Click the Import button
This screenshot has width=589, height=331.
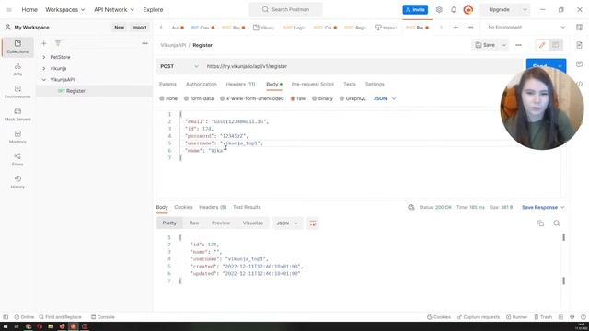coord(139,28)
